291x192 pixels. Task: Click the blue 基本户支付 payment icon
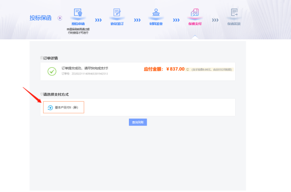point(50,108)
